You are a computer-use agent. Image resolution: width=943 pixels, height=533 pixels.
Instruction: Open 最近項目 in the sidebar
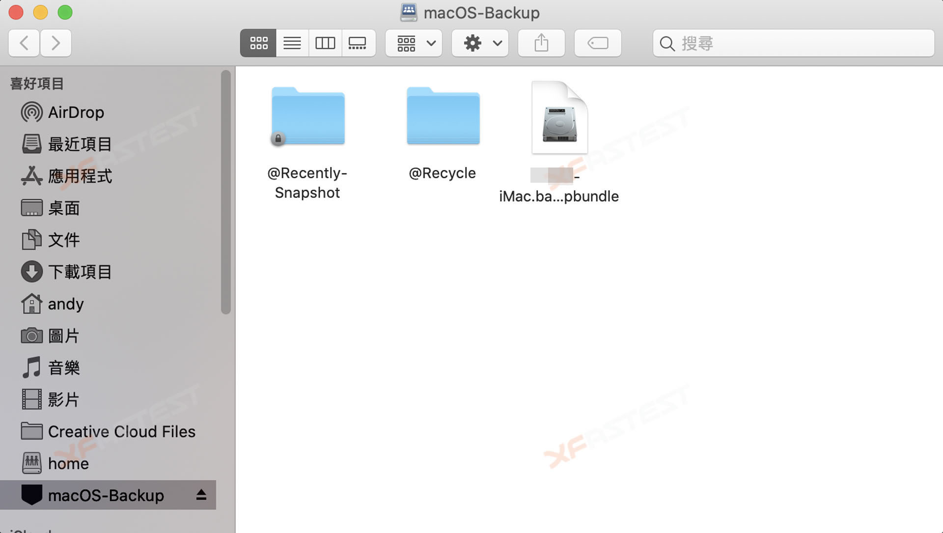point(108,144)
